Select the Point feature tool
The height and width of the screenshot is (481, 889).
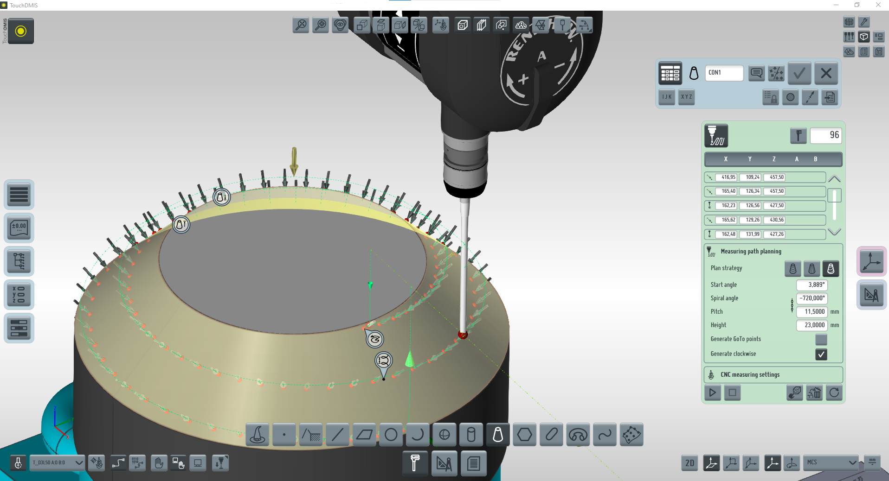284,435
